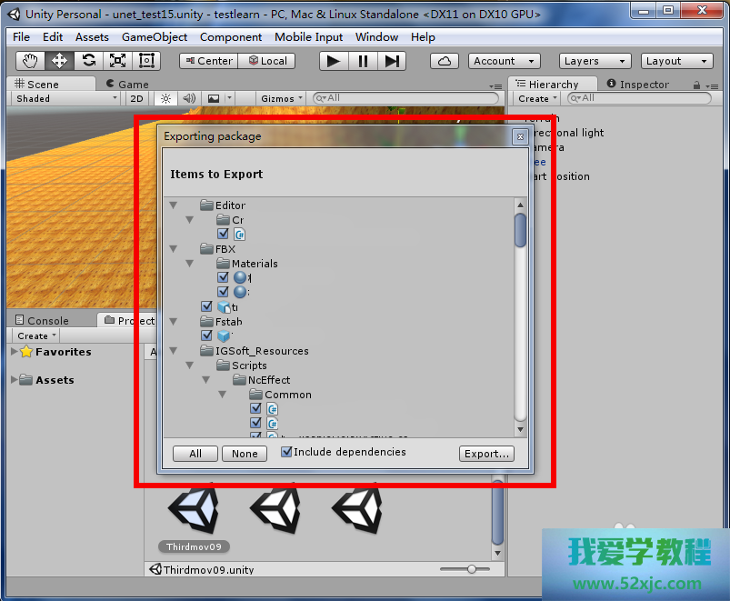Image resolution: width=730 pixels, height=601 pixels.
Task: Select the Move tool
Action: click(x=59, y=61)
